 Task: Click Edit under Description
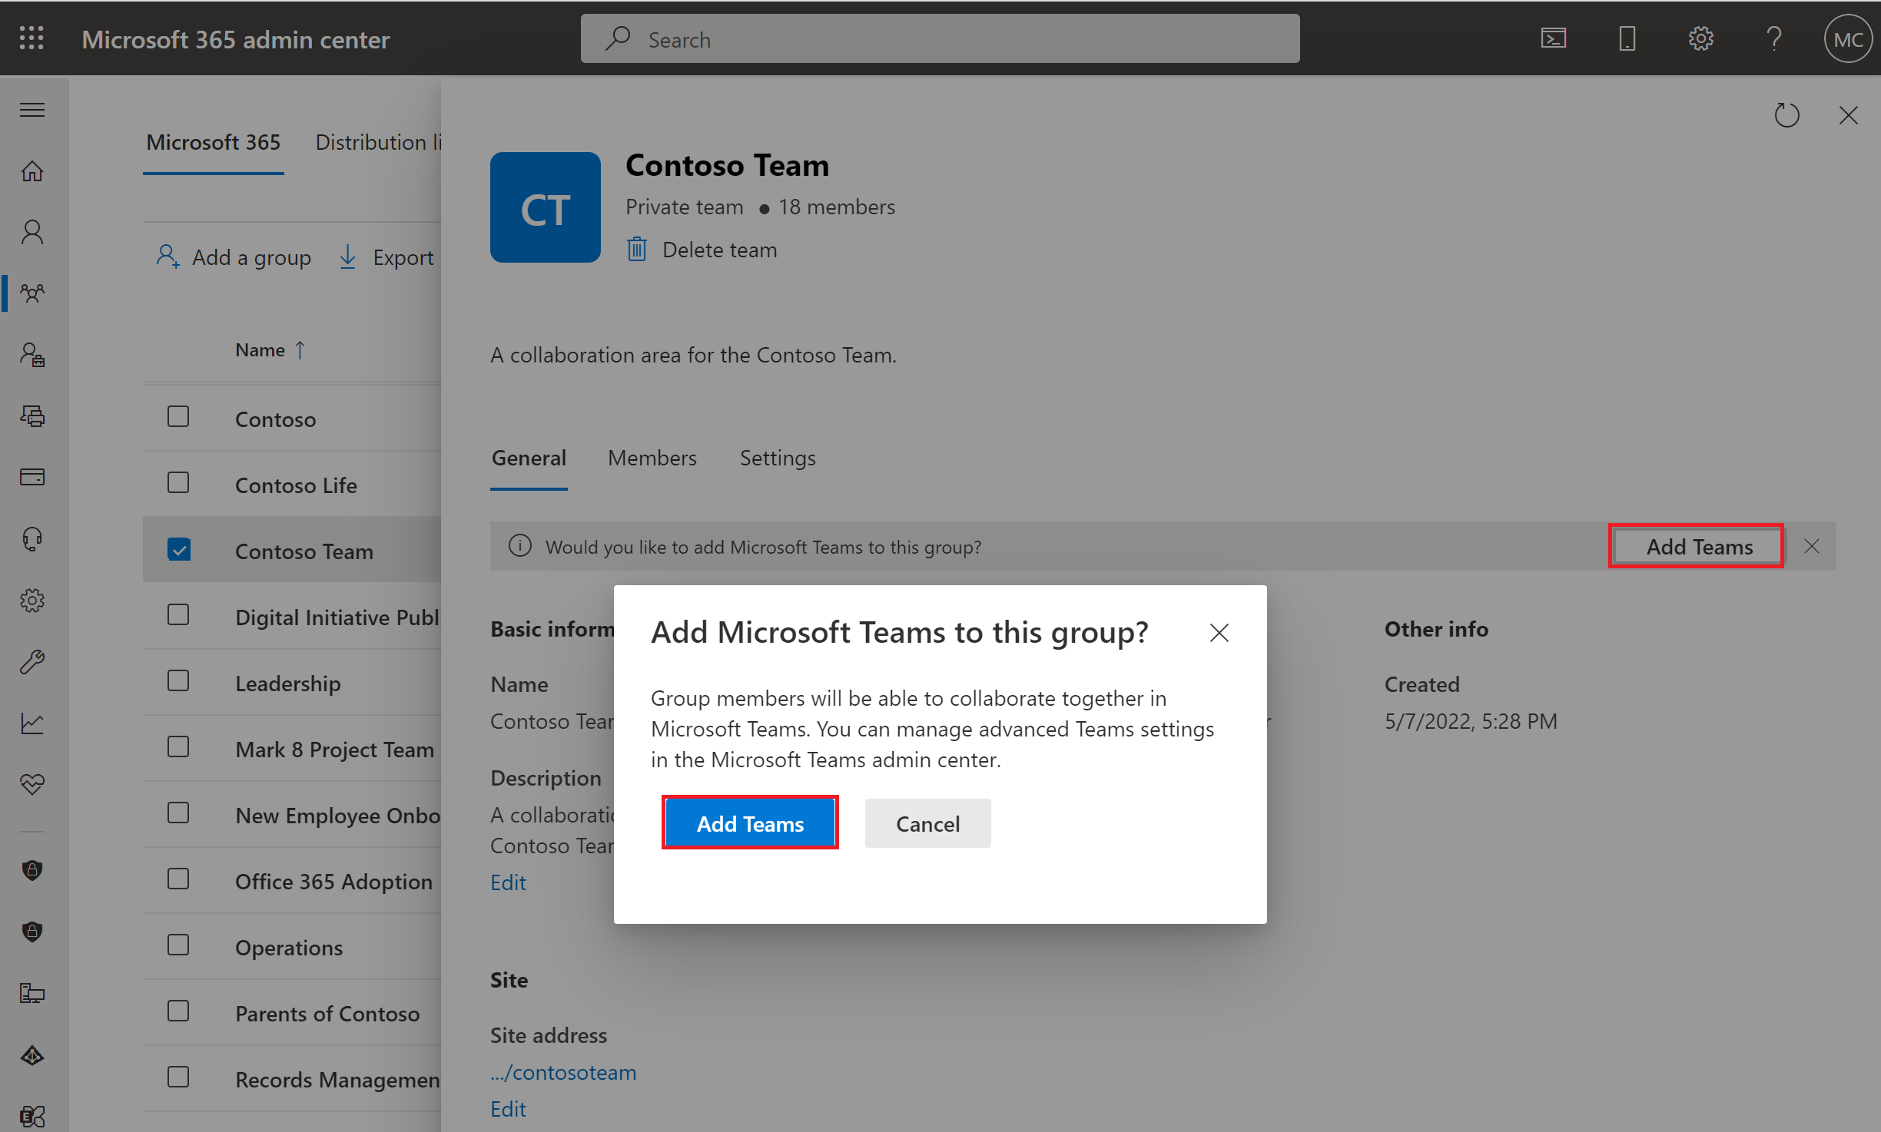pos(508,882)
